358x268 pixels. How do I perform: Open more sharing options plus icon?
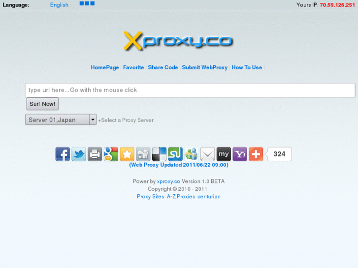[256, 154]
